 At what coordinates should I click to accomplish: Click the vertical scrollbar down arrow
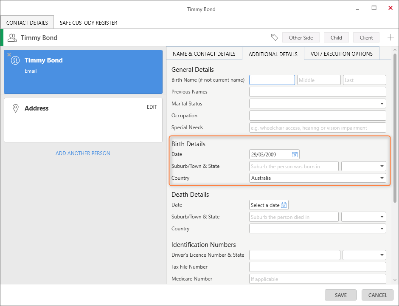[395, 280]
